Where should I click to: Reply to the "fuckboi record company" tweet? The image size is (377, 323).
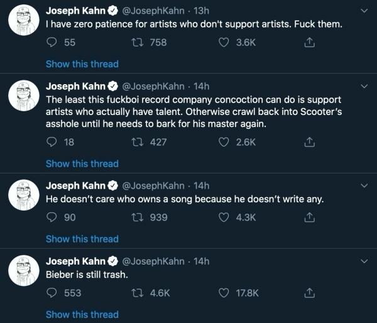pyautogui.click(x=52, y=143)
